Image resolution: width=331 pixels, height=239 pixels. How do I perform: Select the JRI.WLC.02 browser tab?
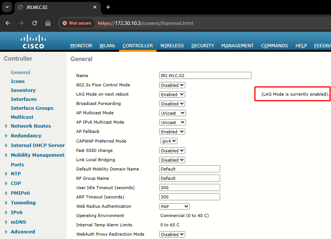pos(57,7)
